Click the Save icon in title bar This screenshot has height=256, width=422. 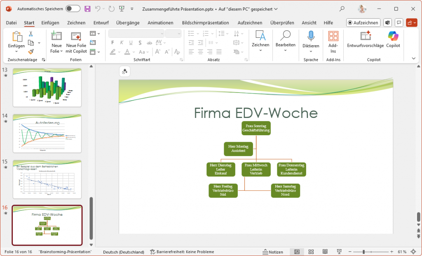point(87,9)
